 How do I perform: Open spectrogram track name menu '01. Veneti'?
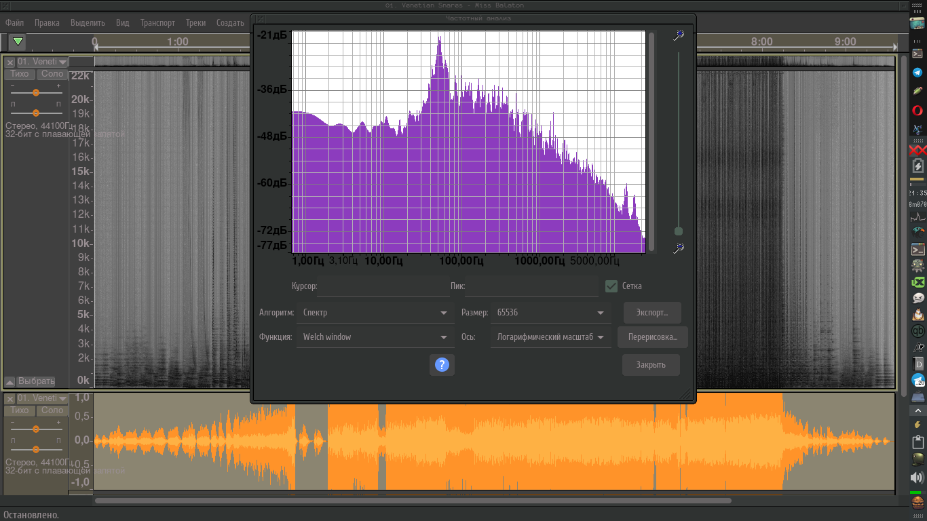click(42, 62)
